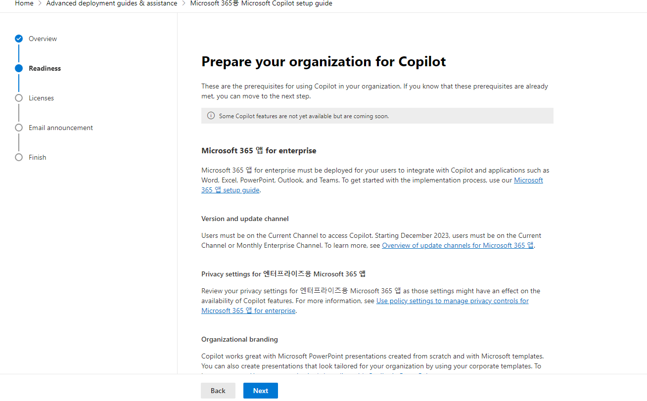This screenshot has height=401, width=647.
Task: Open the Microsoft 365 앱 setup guide link
Action: [x=372, y=185]
